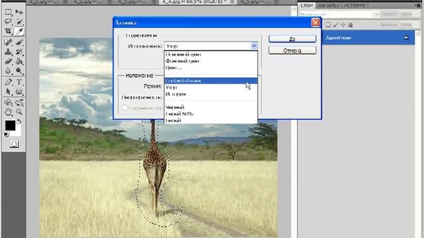Select the Lasso tool
This screenshot has width=424, height=238.
(x=8, y=22)
